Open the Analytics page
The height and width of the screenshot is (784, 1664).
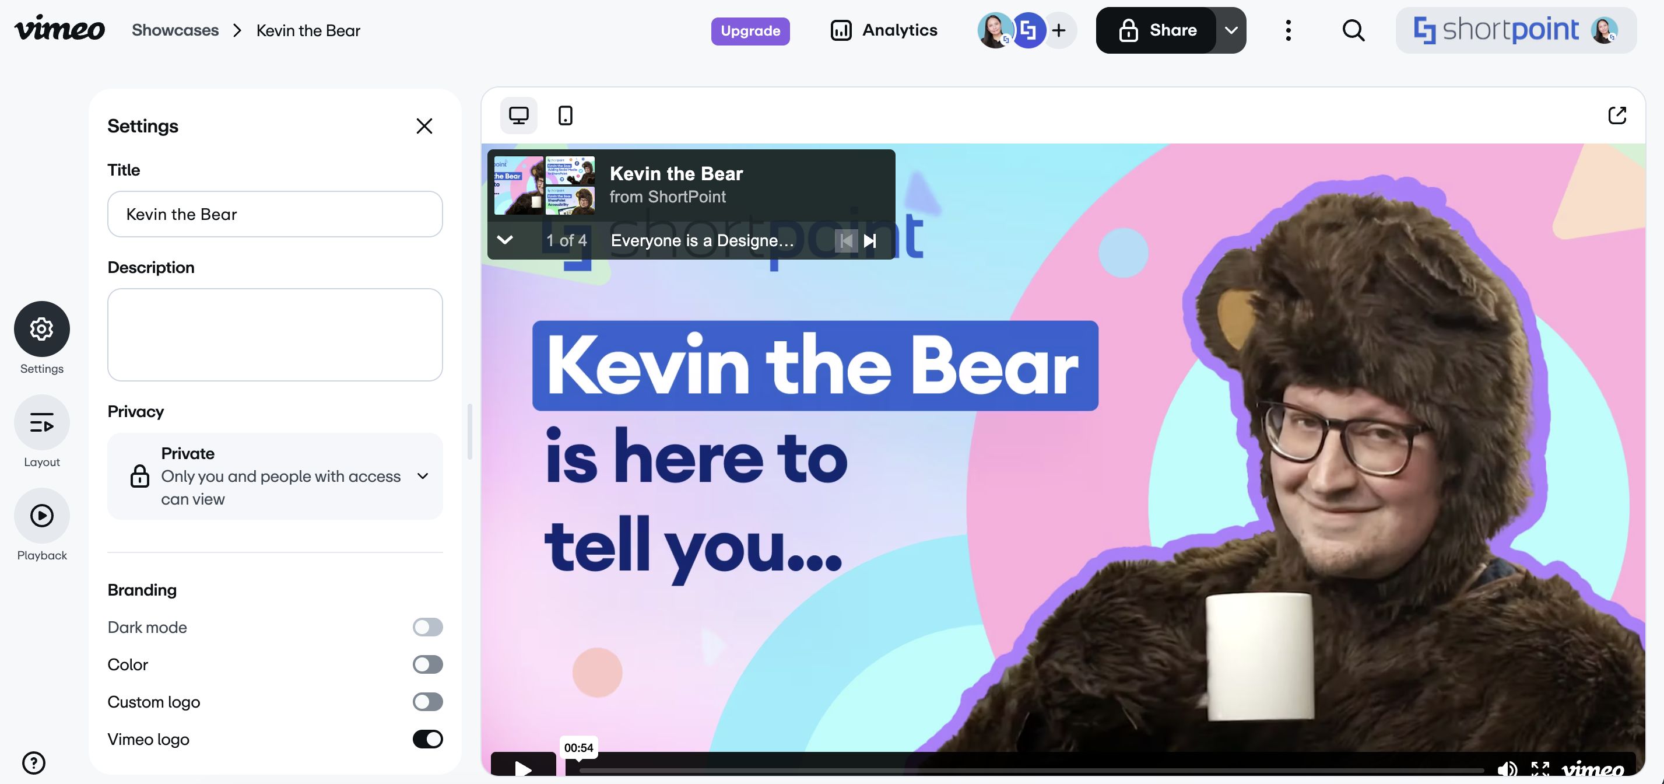(x=883, y=30)
